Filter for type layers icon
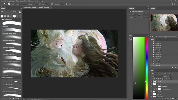The image size is (178, 100). (165, 74)
